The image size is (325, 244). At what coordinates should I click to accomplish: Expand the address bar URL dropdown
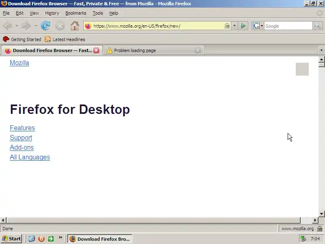[x=234, y=26]
